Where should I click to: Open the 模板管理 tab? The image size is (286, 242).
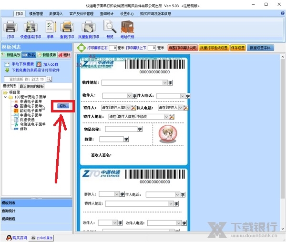click(36, 14)
